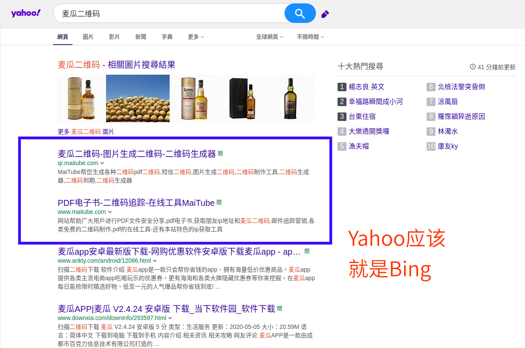Screen dimensions: 525x348
Task: Open the 不限時間 time filter dropdown
Action: click(310, 37)
